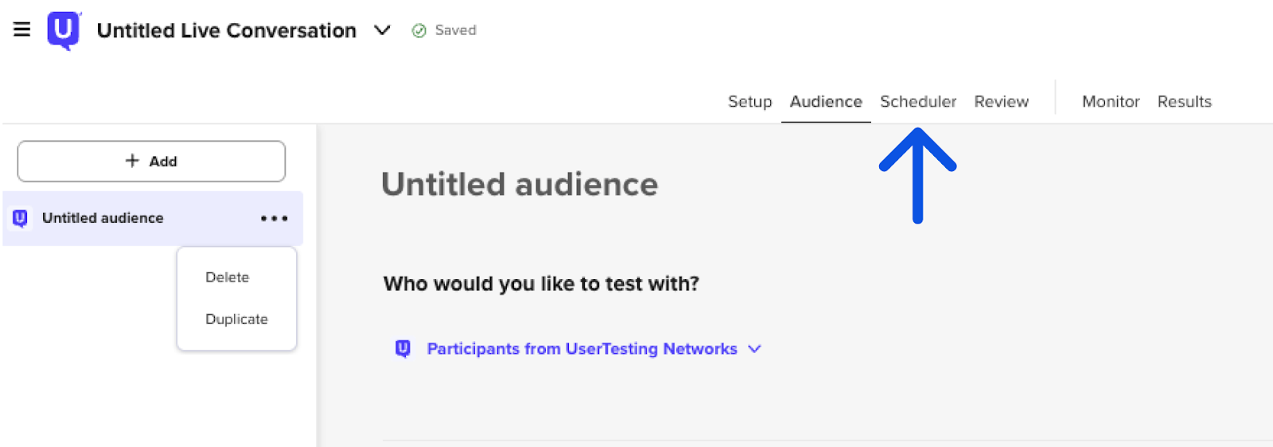Choose Duplicate from the audience menu
Image resolution: width=1273 pixels, height=447 pixels.
pos(236,319)
